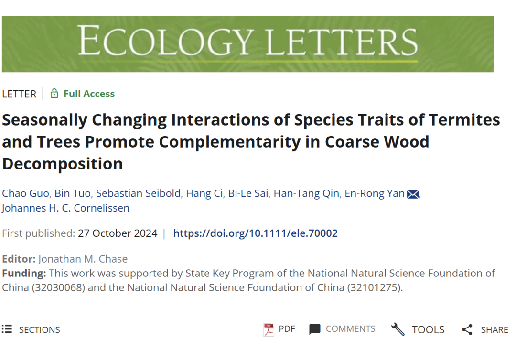
Task: Select author Sebastian Seibold
Action: click(139, 193)
